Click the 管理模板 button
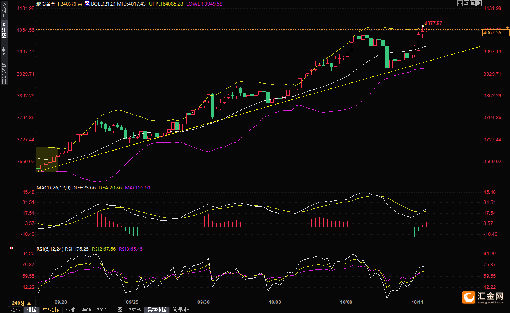The image size is (510, 313). [182, 310]
